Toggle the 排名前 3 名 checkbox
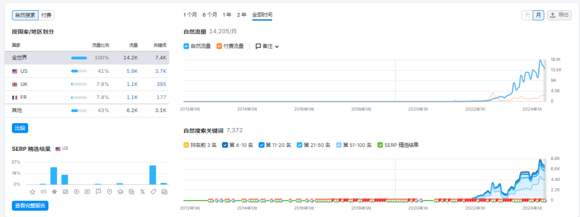 tap(186, 145)
